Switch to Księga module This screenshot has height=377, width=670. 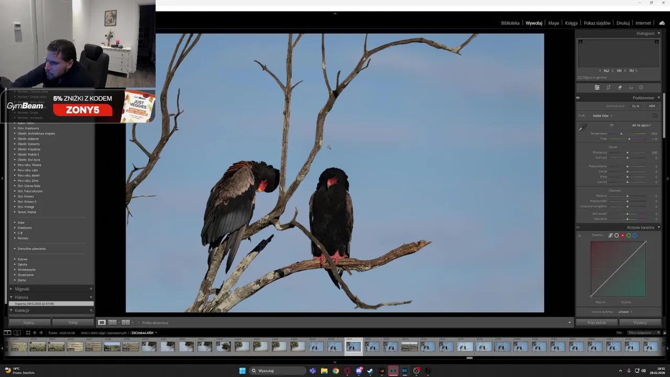click(x=572, y=23)
